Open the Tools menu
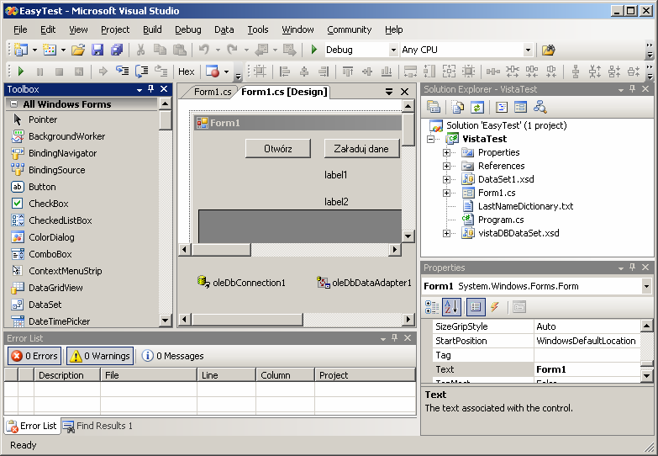Image resolution: width=658 pixels, height=456 pixels. [257, 29]
